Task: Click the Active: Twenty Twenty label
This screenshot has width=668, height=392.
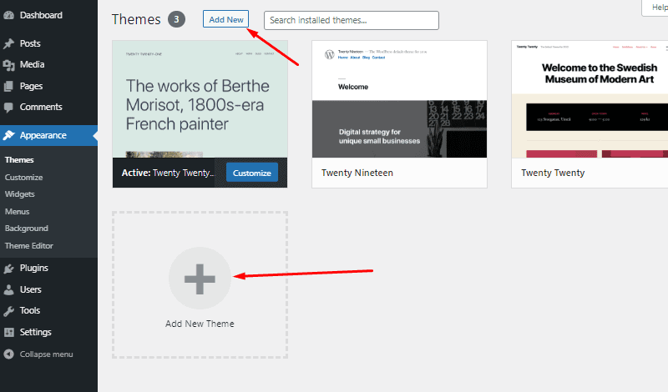Action: tap(168, 173)
